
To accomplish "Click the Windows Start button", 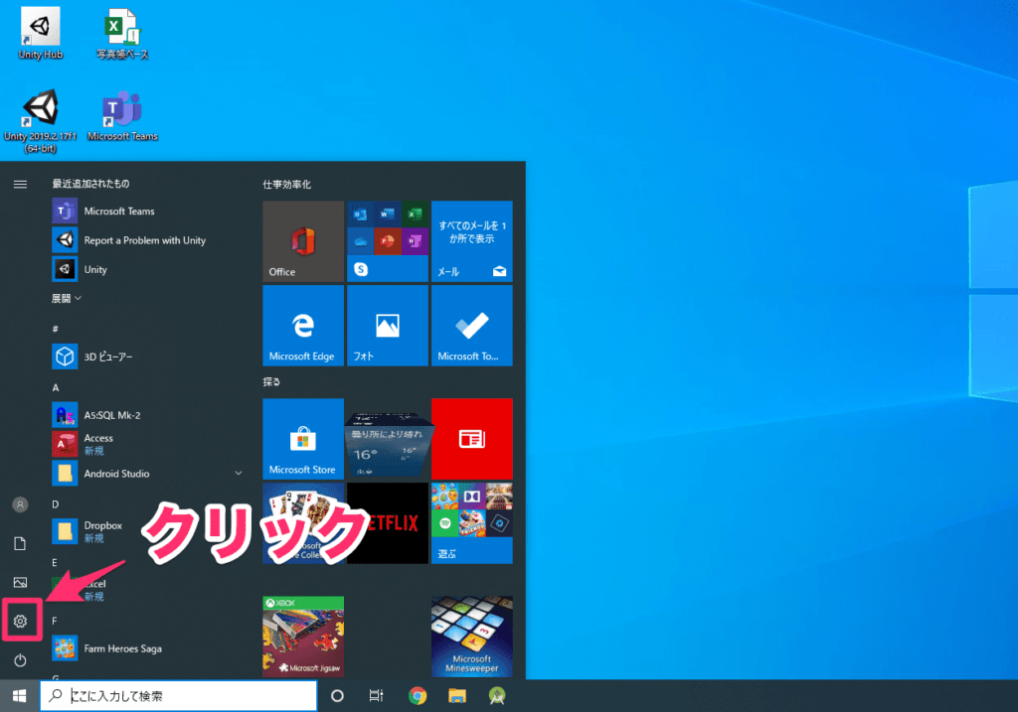I will [20, 696].
